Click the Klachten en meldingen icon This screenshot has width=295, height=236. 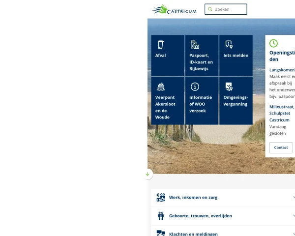click(x=161, y=233)
